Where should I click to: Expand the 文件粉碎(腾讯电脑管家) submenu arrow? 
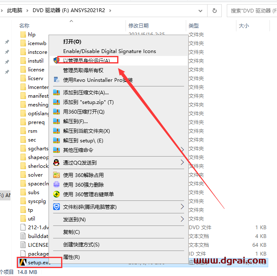point(182,207)
